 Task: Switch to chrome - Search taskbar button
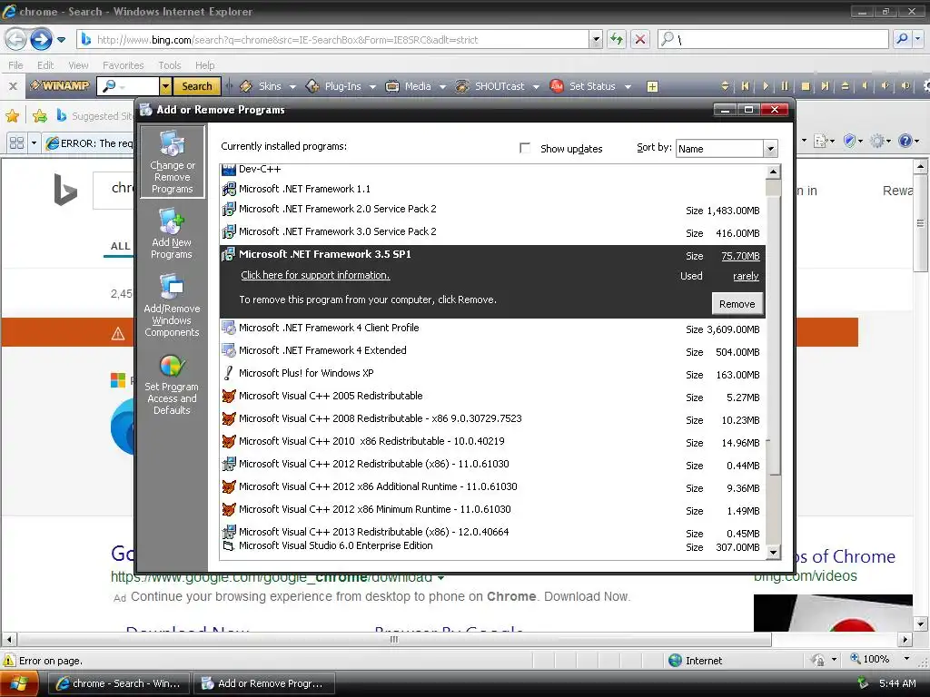(117, 683)
